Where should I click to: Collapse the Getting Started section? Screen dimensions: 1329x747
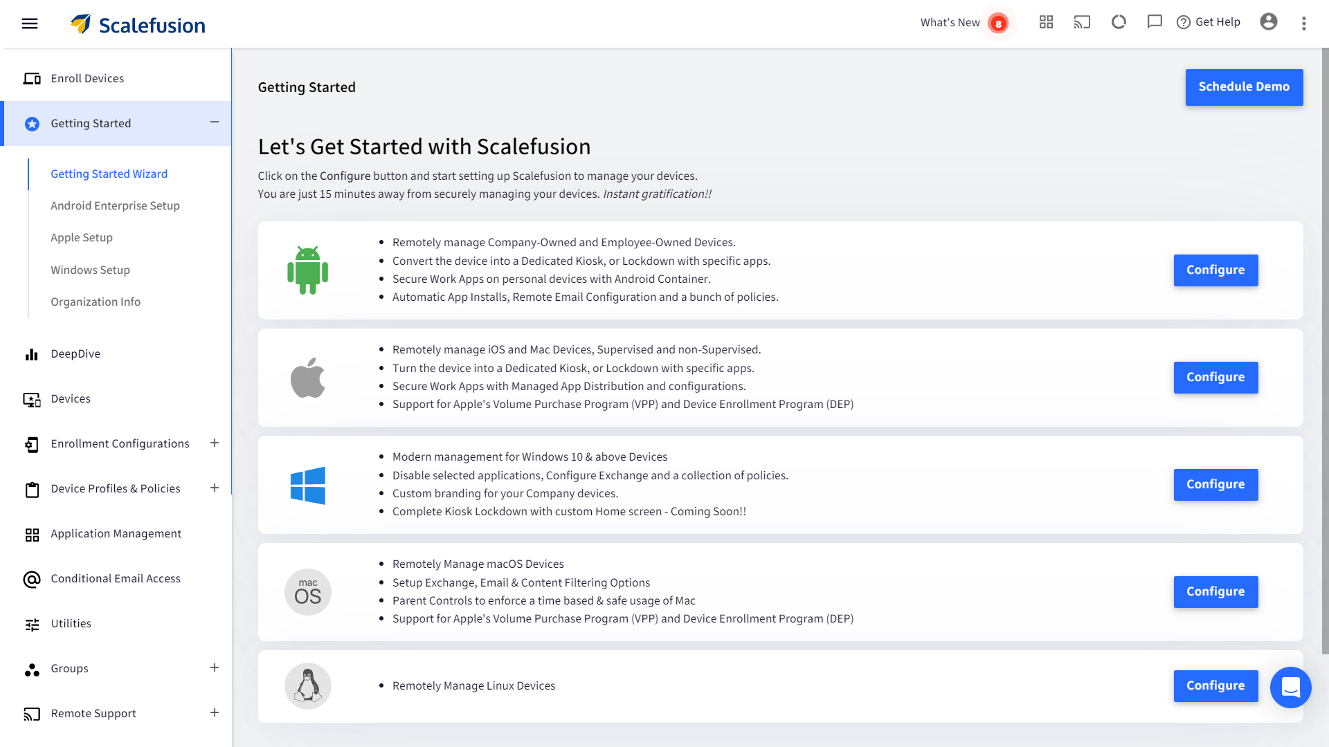[x=215, y=122]
